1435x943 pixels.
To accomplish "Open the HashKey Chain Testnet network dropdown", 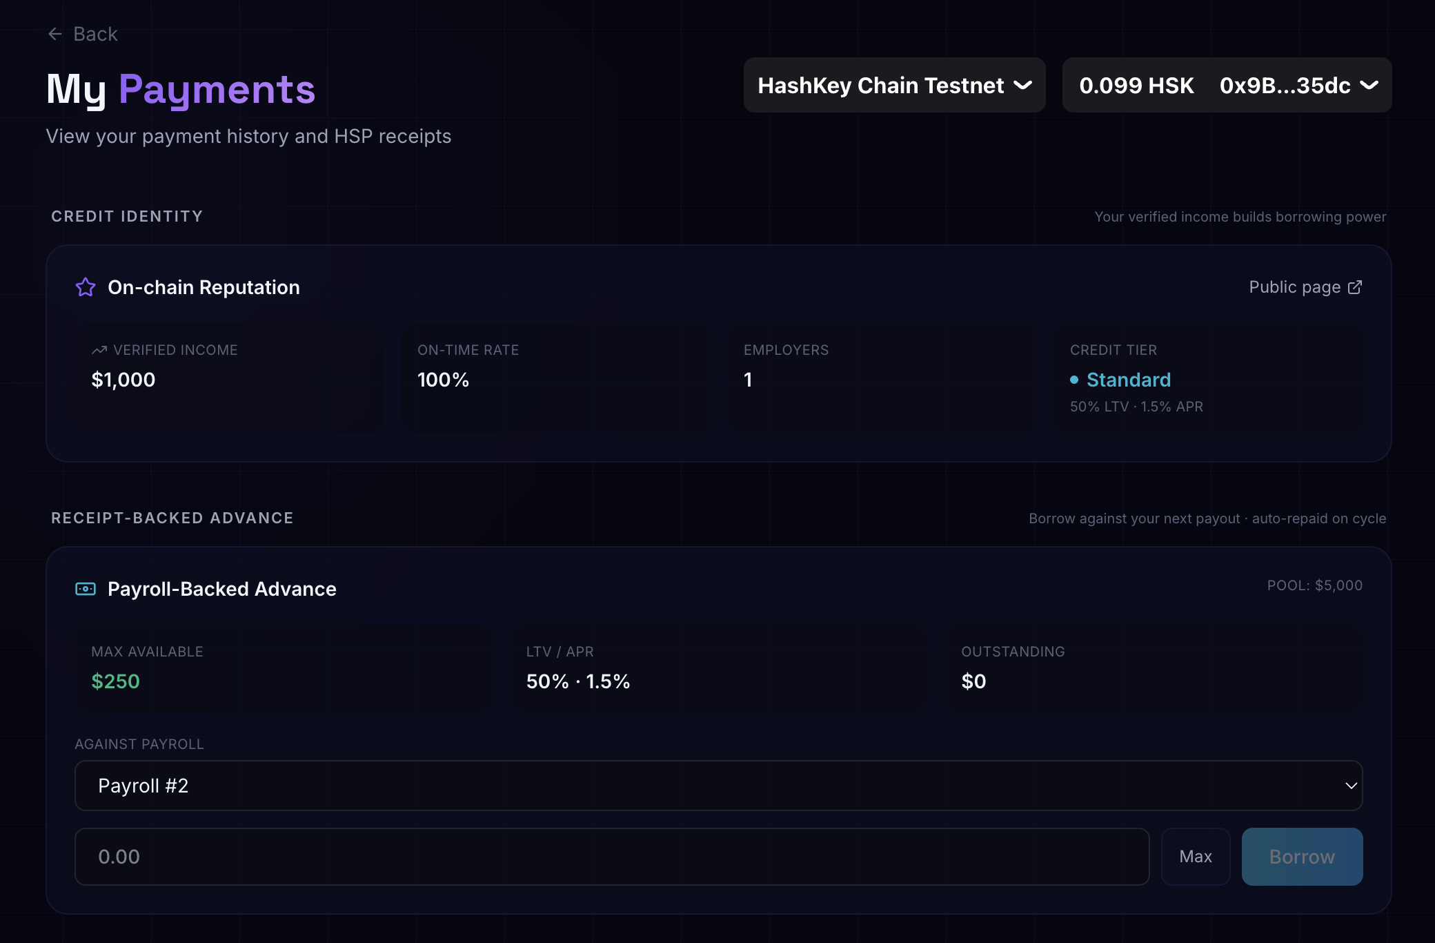I will coord(894,85).
